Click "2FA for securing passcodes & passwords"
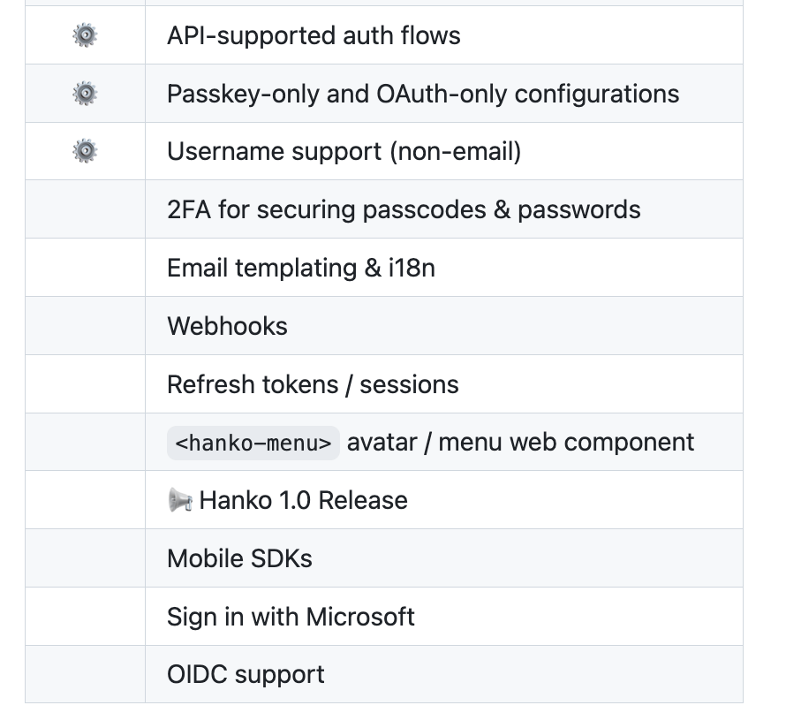The width and height of the screenshot is (786, 728). coord(404,210)
